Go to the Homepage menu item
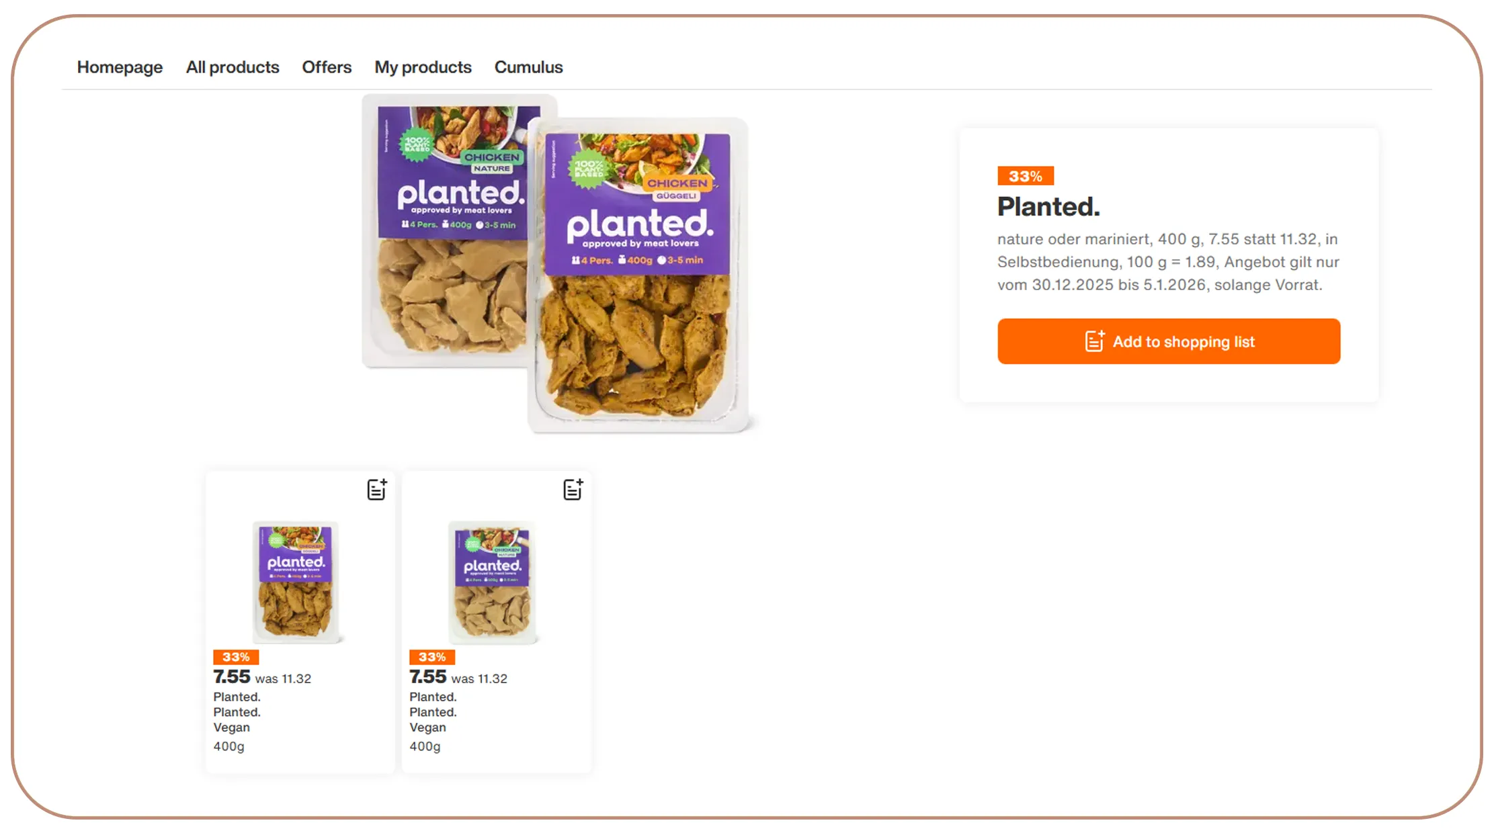 pyautogui.click(x=120, y=67)
